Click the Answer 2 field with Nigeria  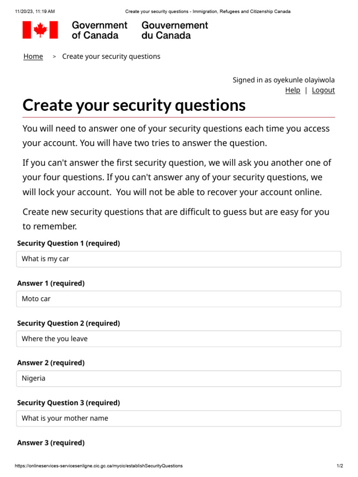pos(179,379)
